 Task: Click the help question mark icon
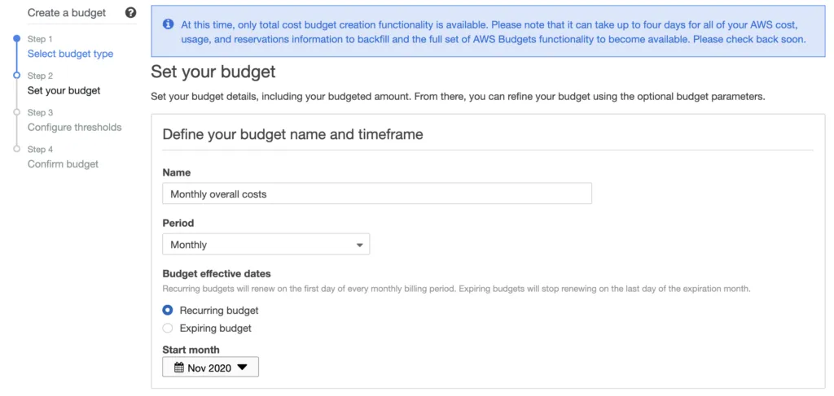tap(130, 13)
